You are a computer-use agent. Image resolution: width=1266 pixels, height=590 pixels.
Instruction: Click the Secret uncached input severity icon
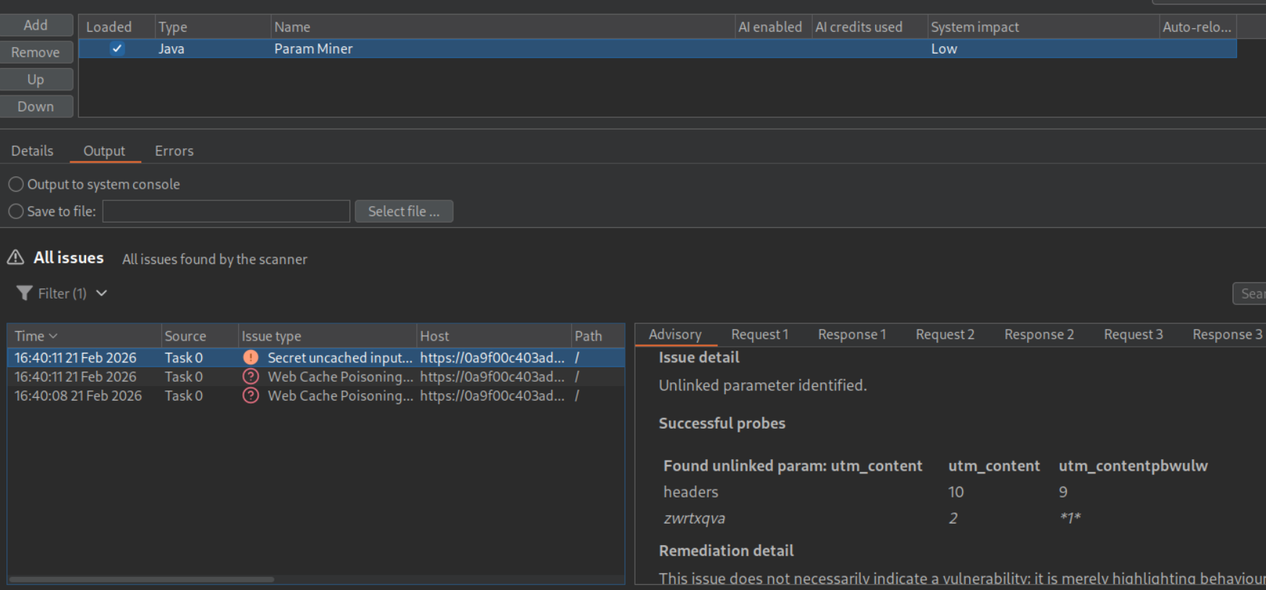(x=250, y=357)
